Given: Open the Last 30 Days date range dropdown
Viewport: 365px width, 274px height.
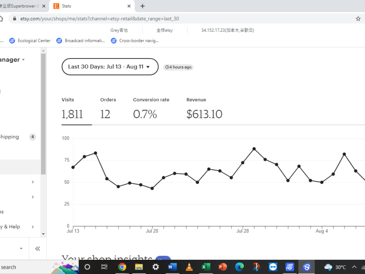Looking at the screenshot, I should click(110, 66).
